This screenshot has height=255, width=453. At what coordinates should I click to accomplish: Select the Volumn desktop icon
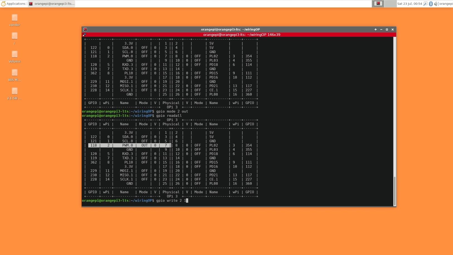pyautogui.click(x=14, y=55)
